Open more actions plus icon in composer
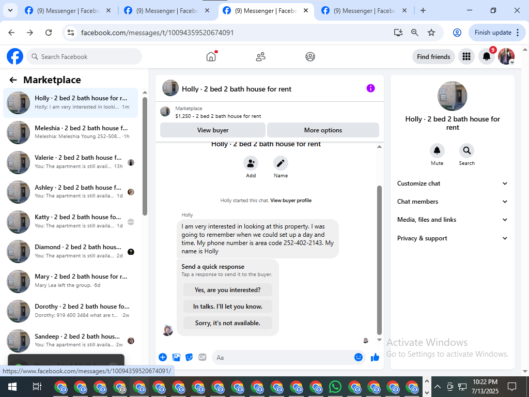Image resolution: width=529 pixels, height=397 pixels. [163, 357]
